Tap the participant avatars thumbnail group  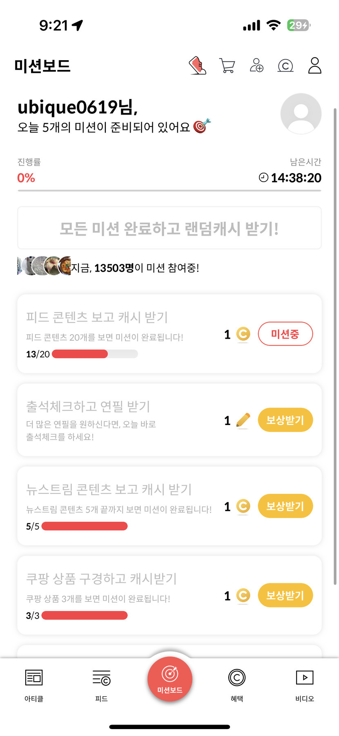pos(44,266)
